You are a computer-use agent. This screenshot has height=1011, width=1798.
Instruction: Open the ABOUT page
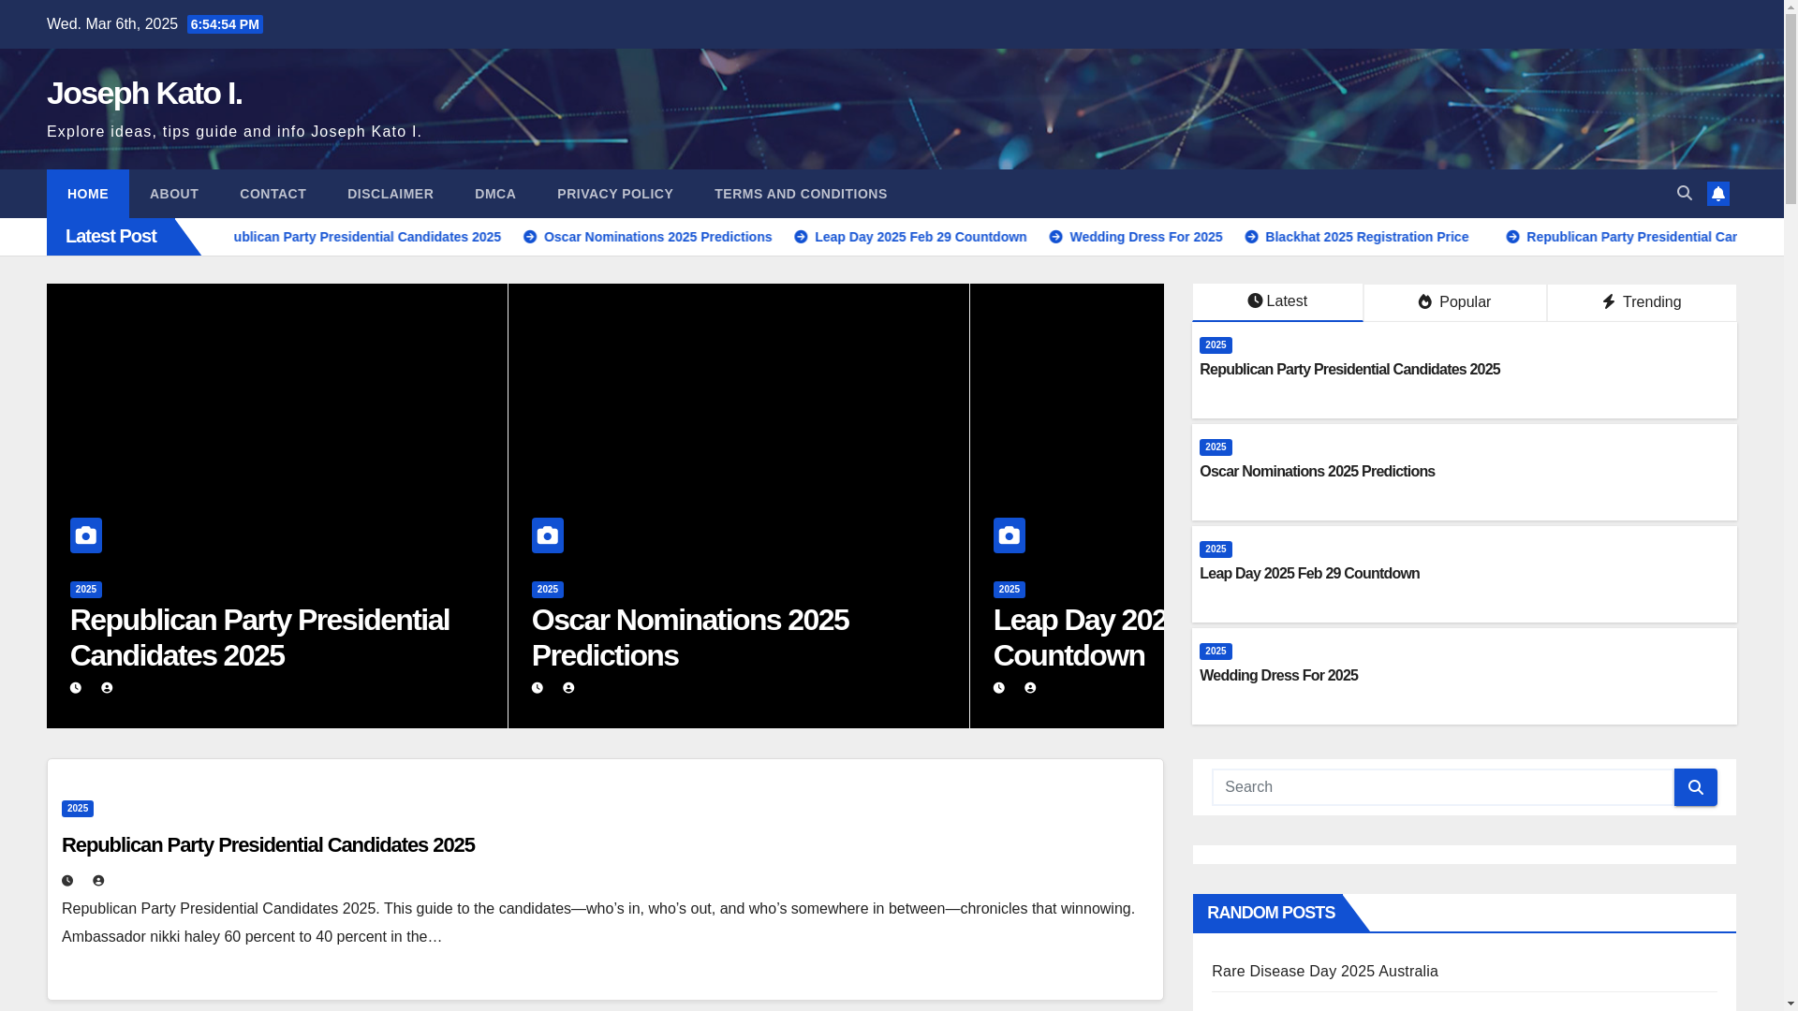pyautogui.click(x=174, y=194)
